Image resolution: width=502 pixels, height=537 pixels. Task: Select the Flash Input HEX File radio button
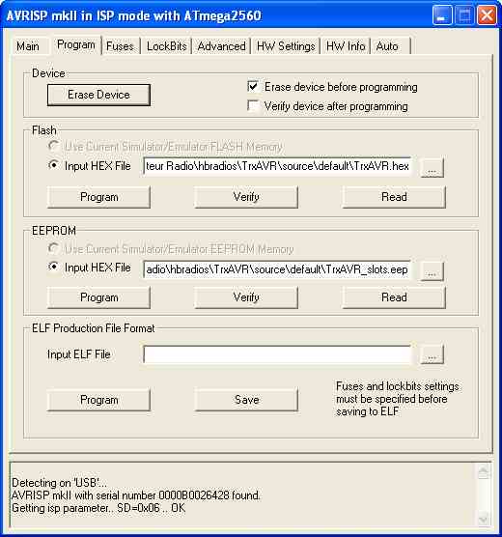pos(53,165)
